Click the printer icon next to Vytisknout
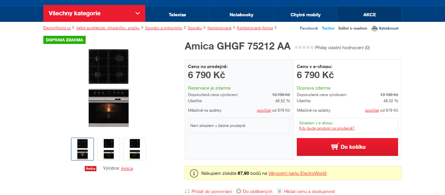 click(374, 28)
